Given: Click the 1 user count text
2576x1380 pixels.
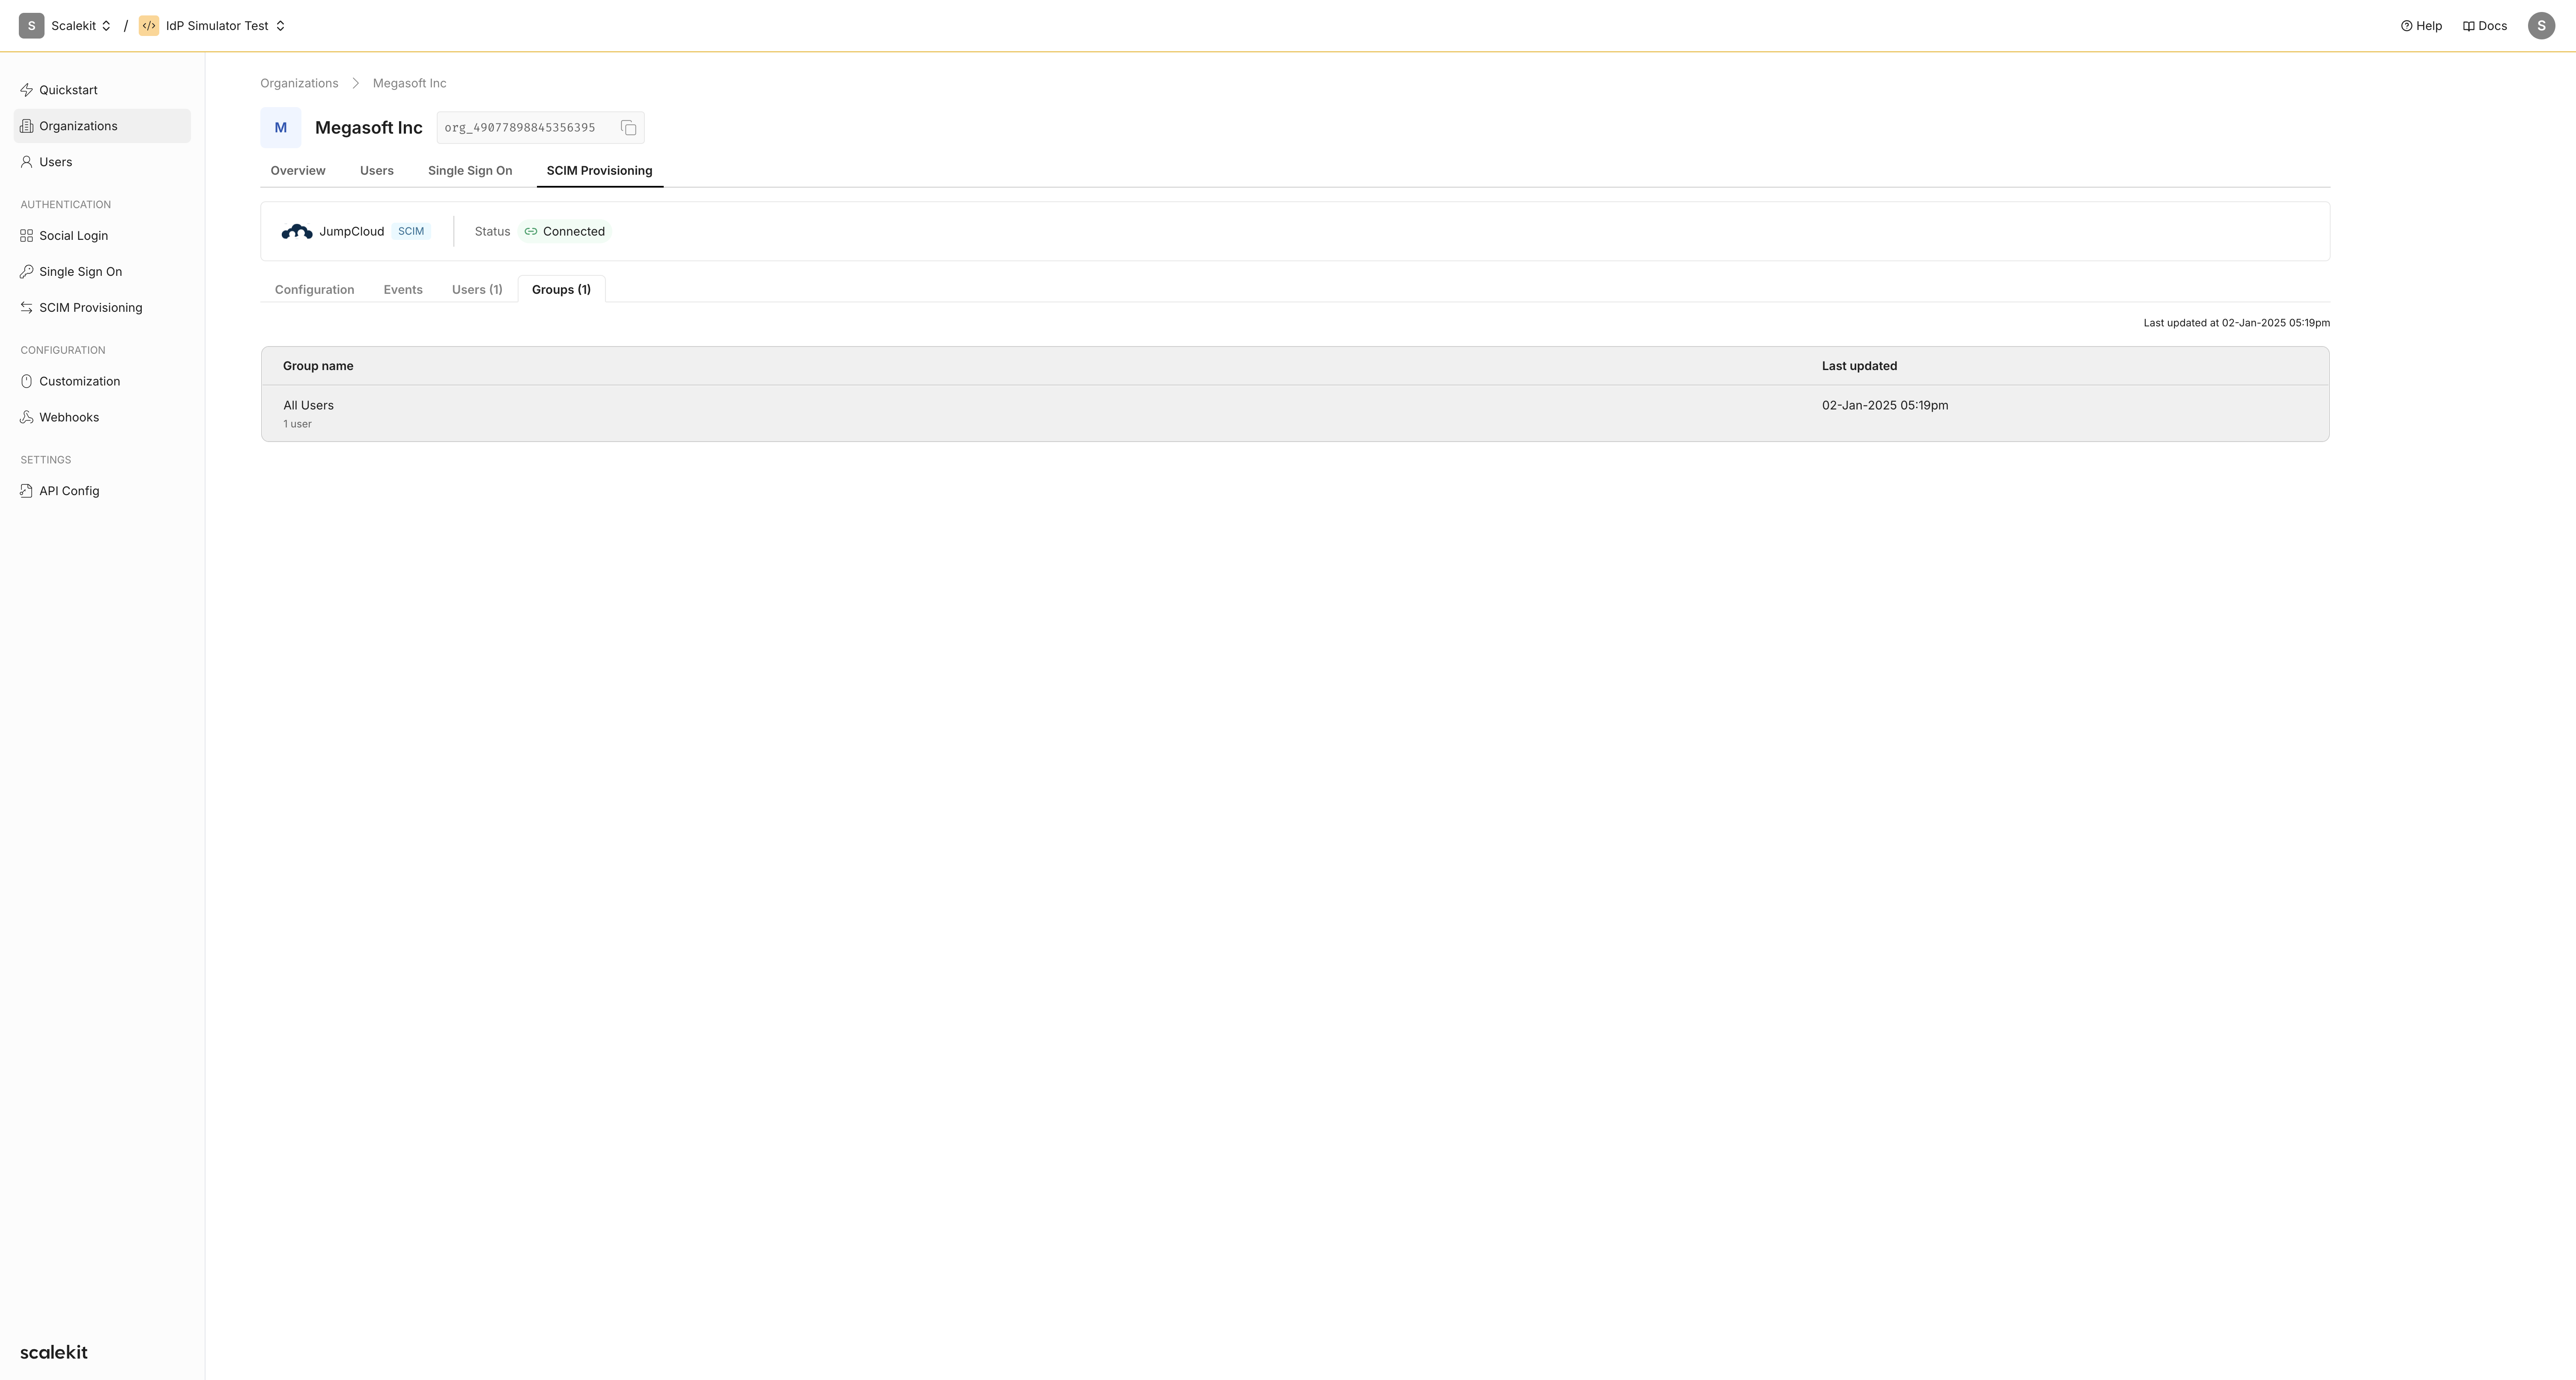Looking at the screenshot, I should (297, 424).
